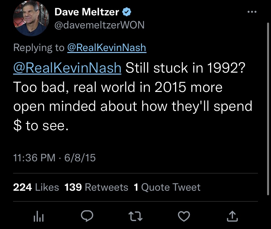Click the vertical scrollbar on the right
271x229 pixels.
tap(268, 109)
